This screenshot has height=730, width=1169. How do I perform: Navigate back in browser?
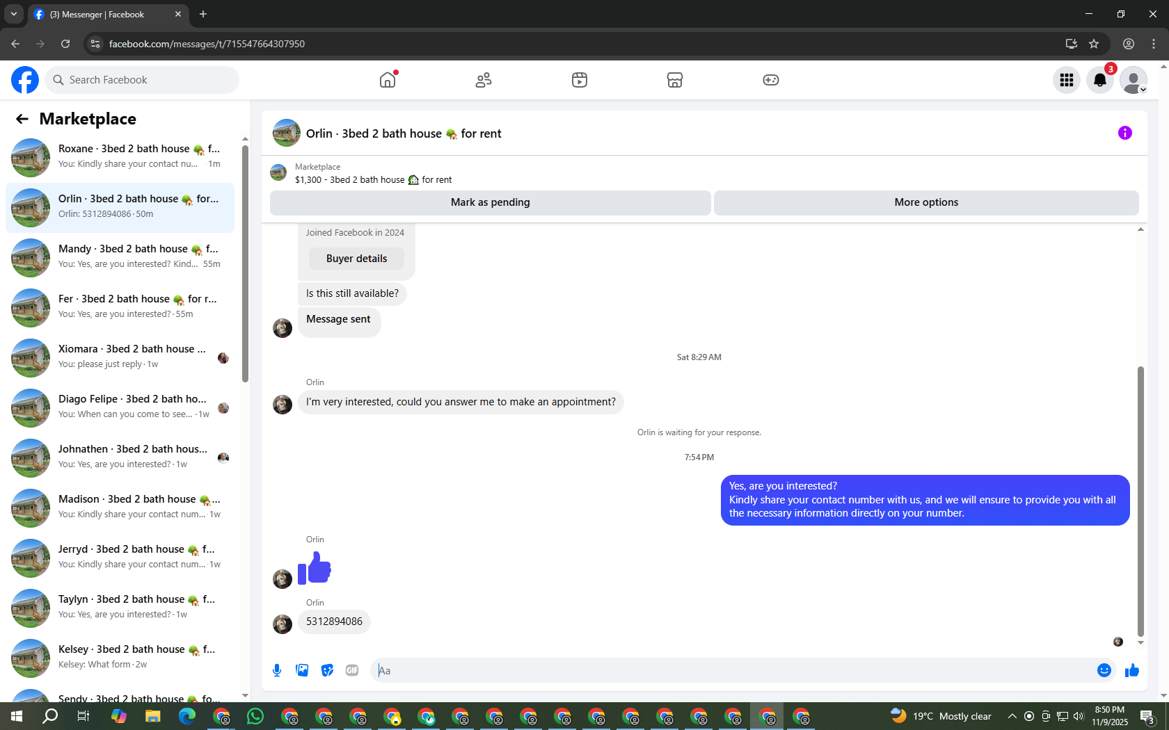15,44
